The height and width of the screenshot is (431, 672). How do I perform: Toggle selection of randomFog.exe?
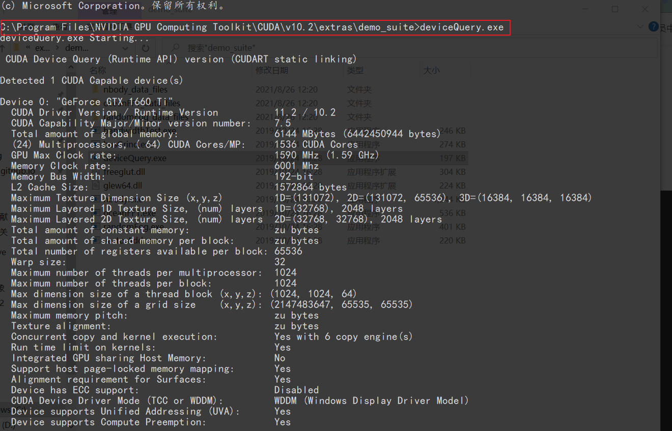[x=134, y=227]
